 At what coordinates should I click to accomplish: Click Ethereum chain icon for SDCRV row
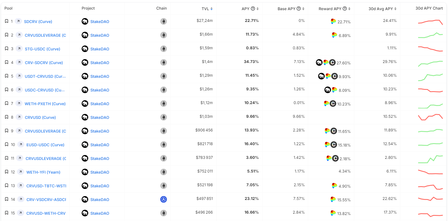coord(164,21)
